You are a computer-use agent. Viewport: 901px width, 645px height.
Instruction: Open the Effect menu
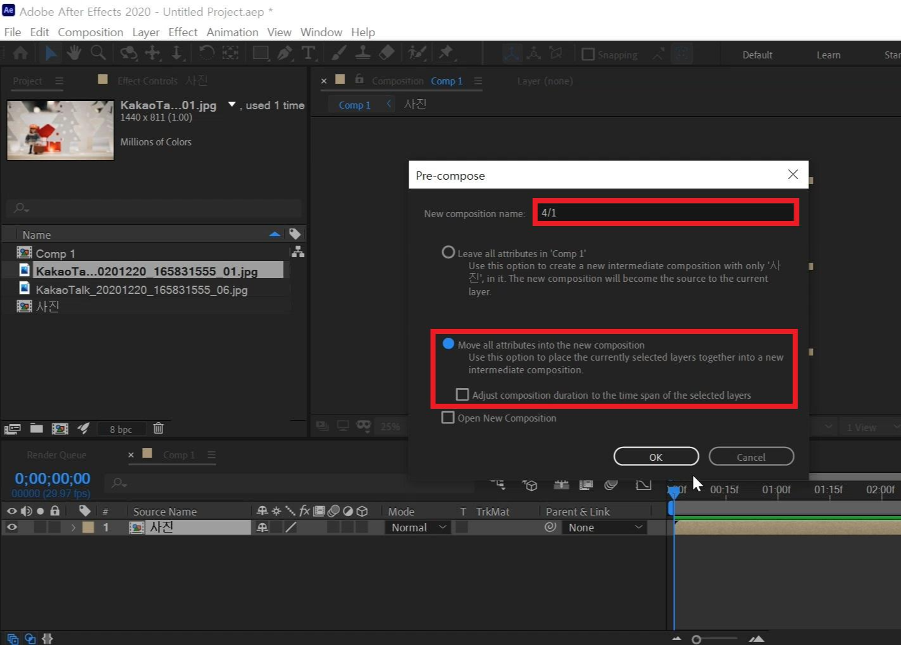point(183,32)
